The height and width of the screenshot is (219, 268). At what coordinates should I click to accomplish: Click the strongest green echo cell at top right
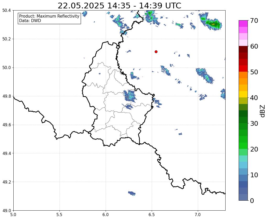(213, 24)
